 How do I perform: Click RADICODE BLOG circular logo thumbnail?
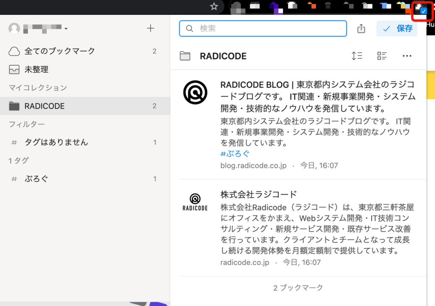point(195,93)
